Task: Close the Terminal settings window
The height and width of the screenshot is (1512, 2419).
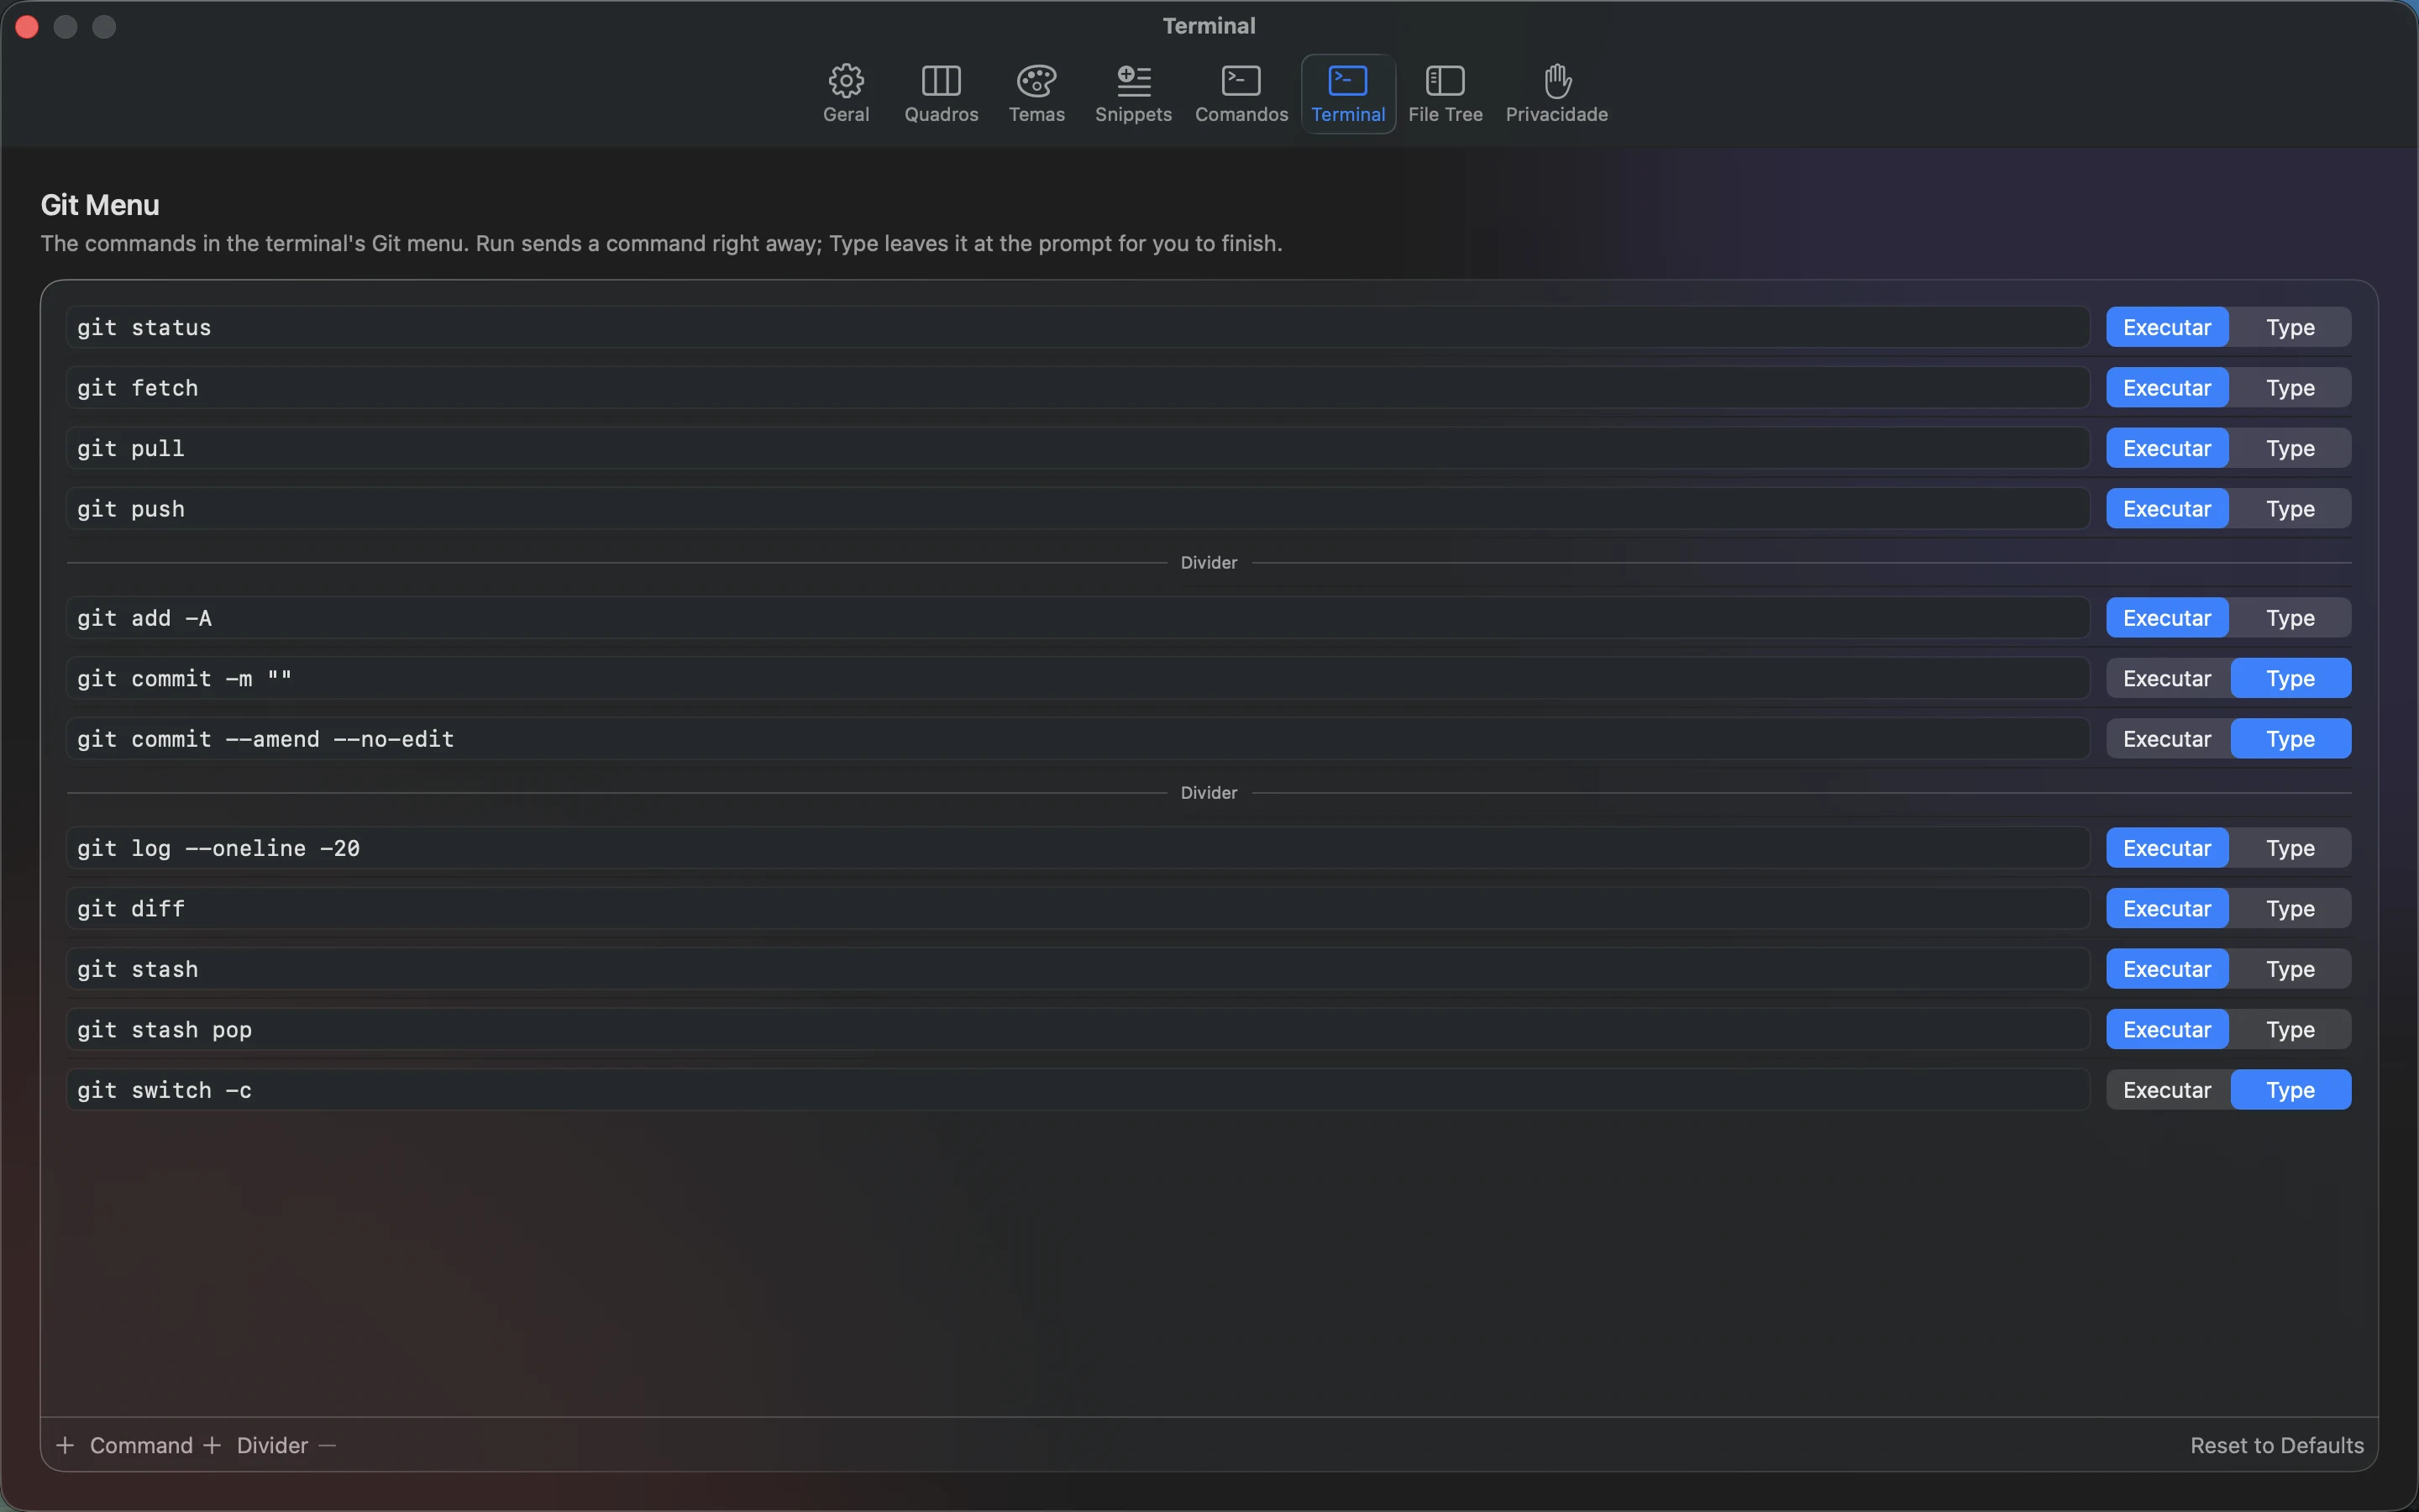Action: tap(27, 27)
